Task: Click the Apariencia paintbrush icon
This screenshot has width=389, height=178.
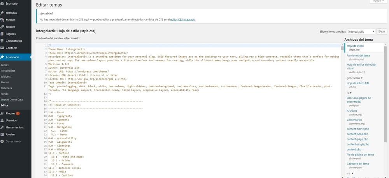Action: point(2,57)
